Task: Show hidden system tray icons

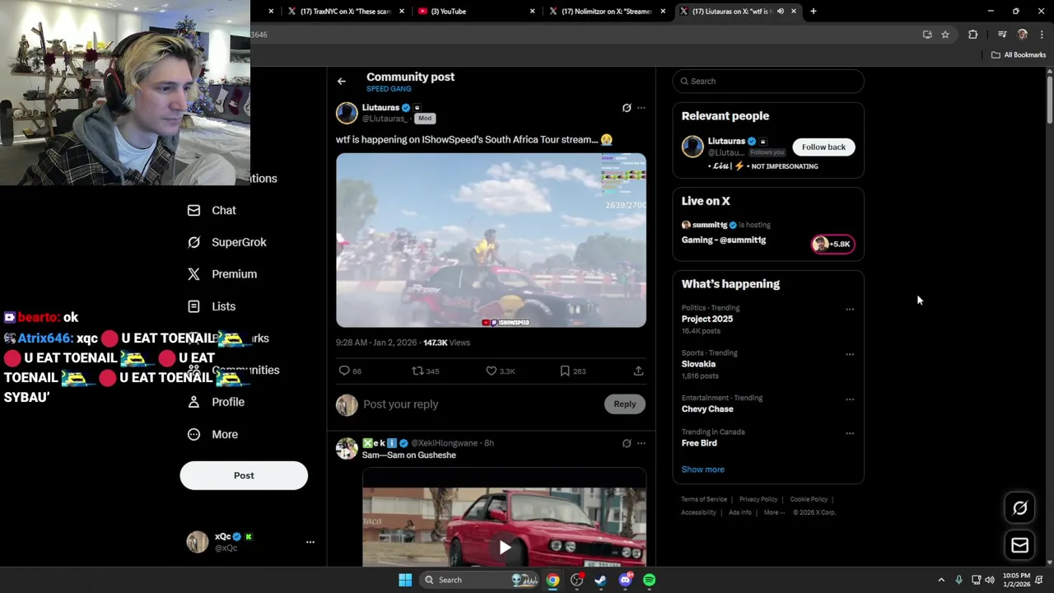Action: click(x=941, y=580)
